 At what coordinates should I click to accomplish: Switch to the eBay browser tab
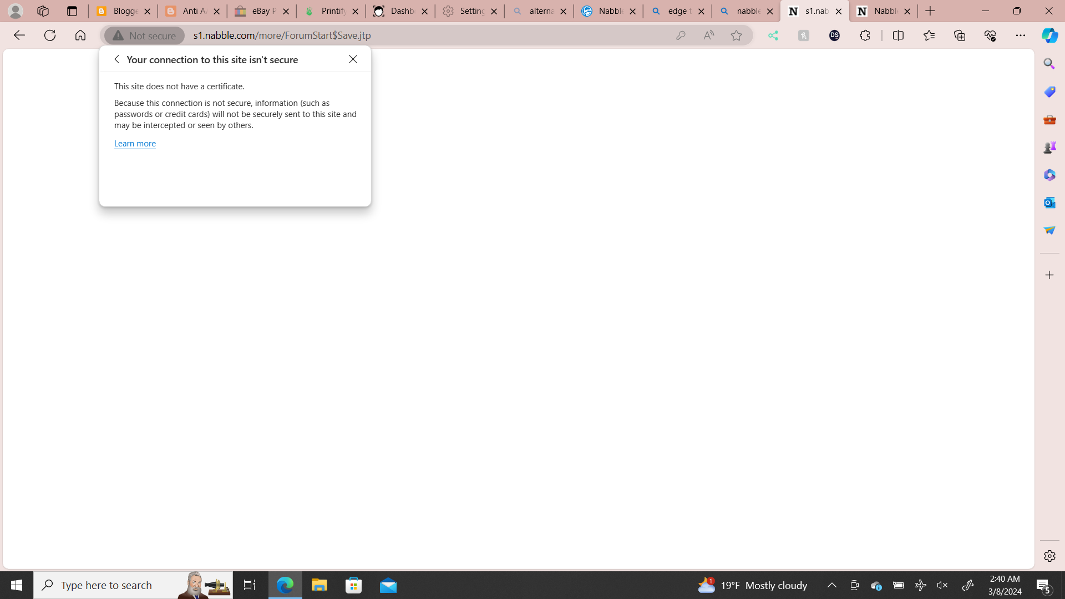click(x=261, y=11)
